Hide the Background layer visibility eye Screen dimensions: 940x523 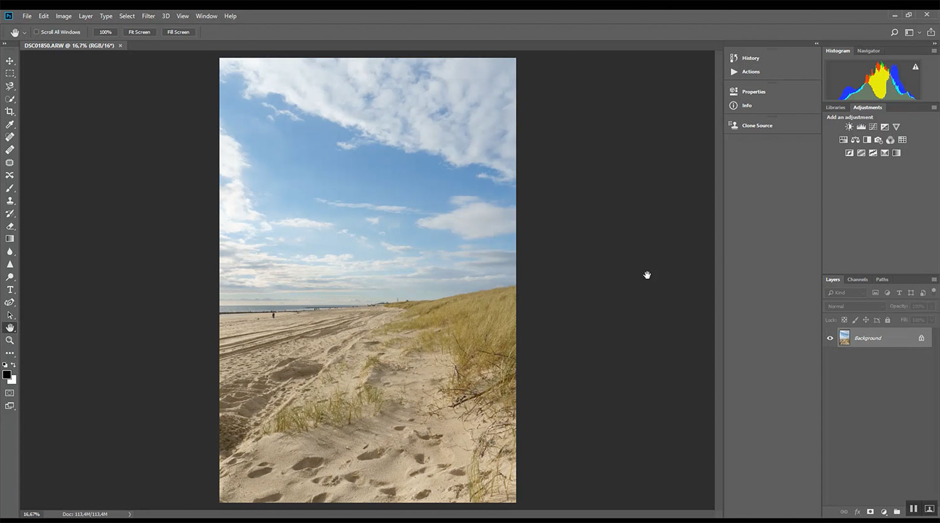tap(830, 338)
